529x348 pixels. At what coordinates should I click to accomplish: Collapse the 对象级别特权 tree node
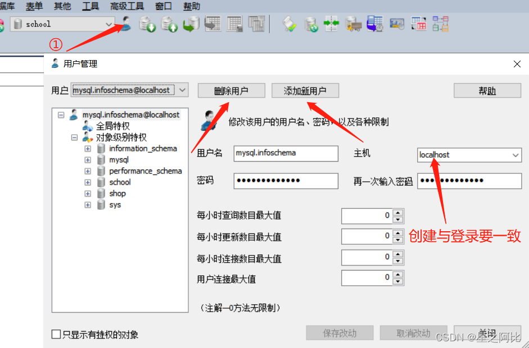[x=74, y=138]
